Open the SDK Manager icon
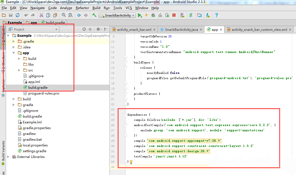The height and width of the screenshot is (175, 296). click(x=208, y=15)
